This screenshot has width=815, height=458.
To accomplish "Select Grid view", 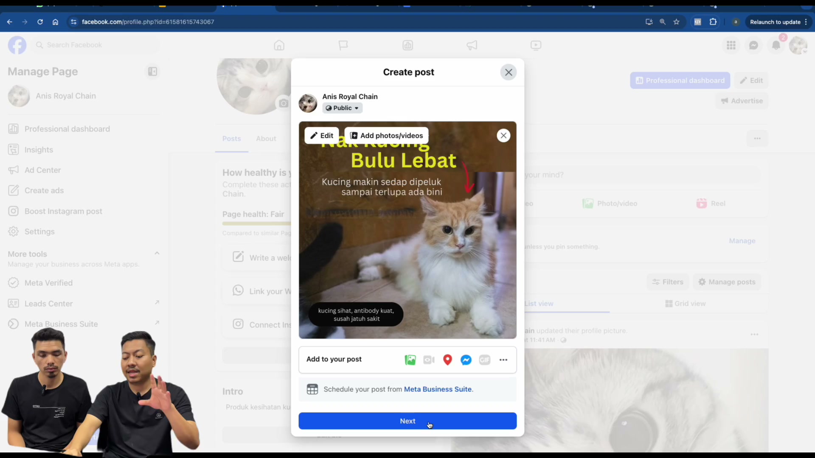I will click(685, 304).
